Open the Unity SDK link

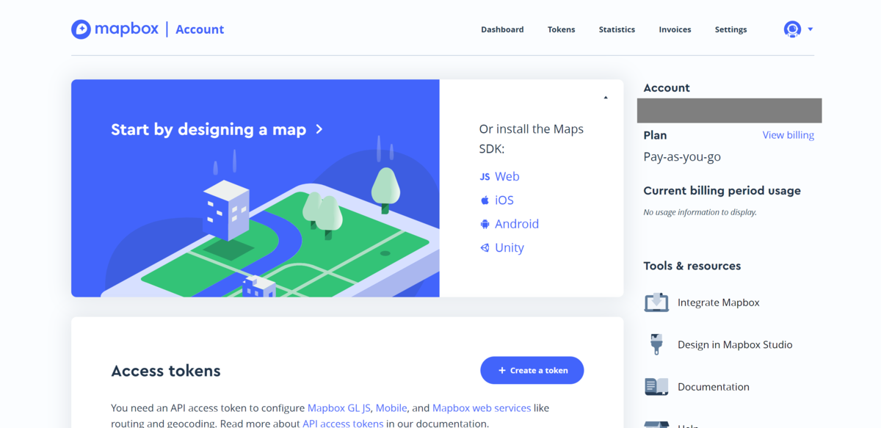point(510,247)
